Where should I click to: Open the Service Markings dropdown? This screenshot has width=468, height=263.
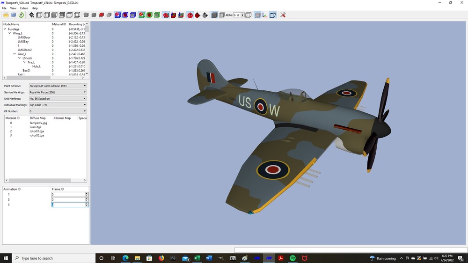point(58,92)
